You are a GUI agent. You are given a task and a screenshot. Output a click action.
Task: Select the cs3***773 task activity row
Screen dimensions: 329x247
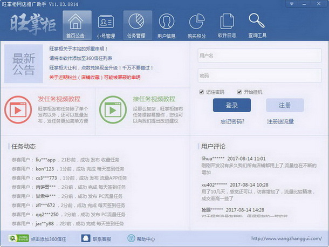click(x=69, y=178)
